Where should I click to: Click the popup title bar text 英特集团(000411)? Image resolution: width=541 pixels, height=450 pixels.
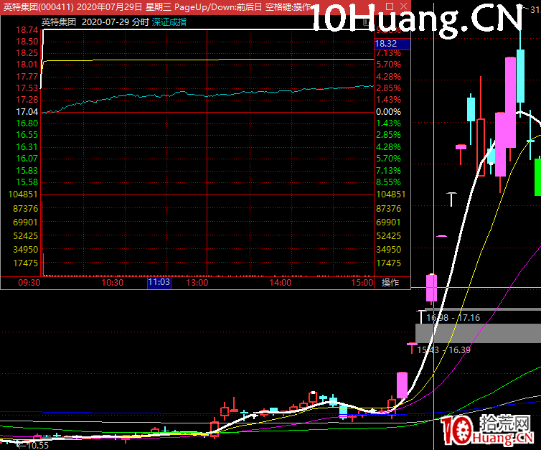pos(38,6)
